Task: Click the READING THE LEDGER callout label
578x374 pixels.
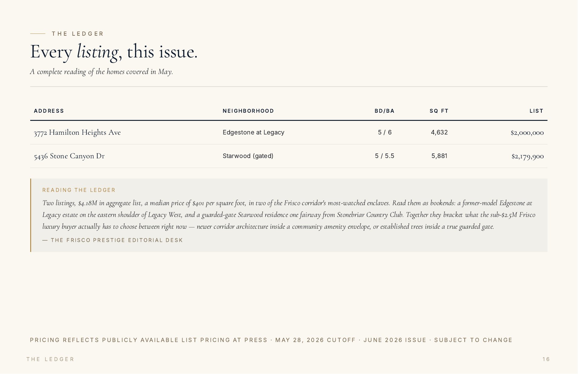Action: pyautogui.click(x=79, y=190)
